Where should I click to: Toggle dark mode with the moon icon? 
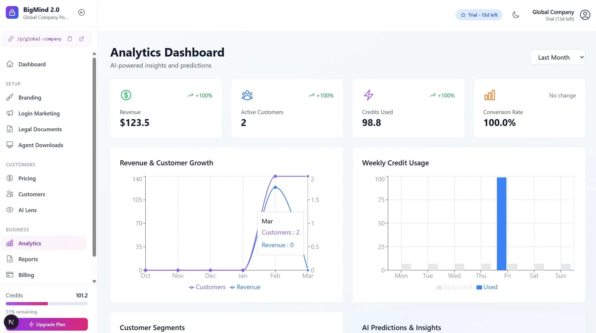pyautogui.click(x=516, y=15)
